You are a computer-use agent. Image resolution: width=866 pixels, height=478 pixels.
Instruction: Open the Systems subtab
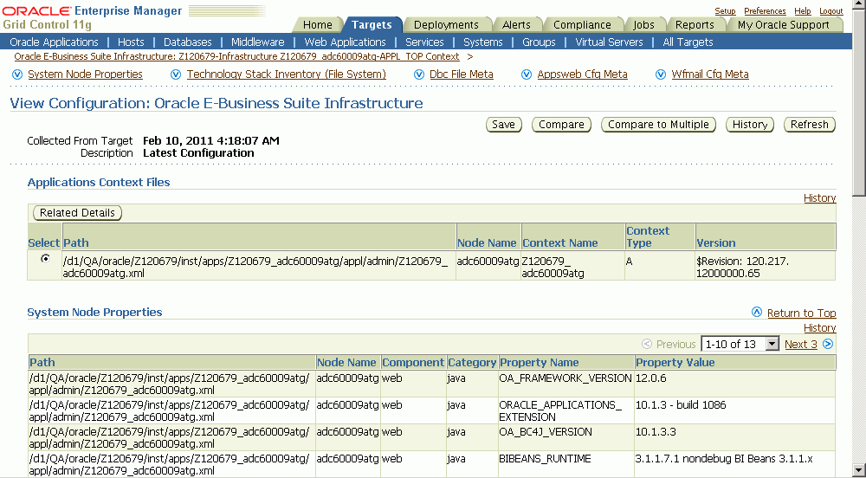click(482, 42)
